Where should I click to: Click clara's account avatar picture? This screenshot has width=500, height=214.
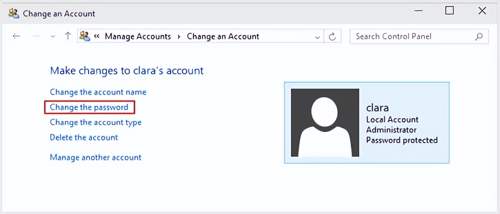click(325, 123)
